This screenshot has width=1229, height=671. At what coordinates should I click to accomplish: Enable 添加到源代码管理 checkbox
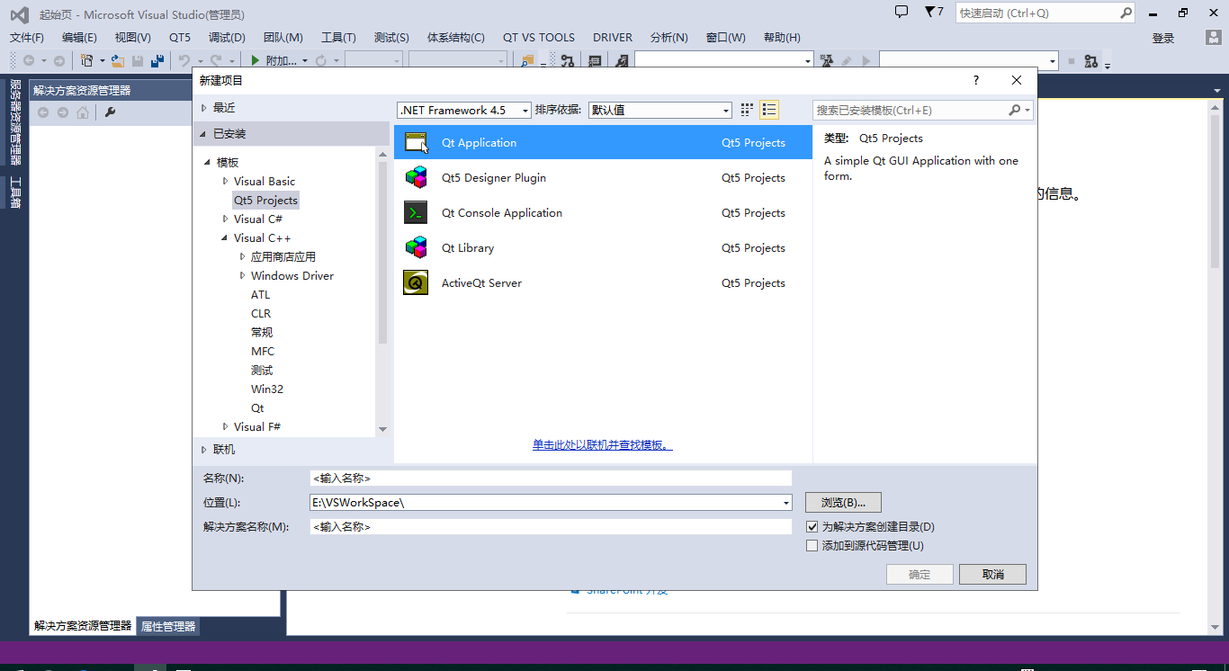coord(812,545)
